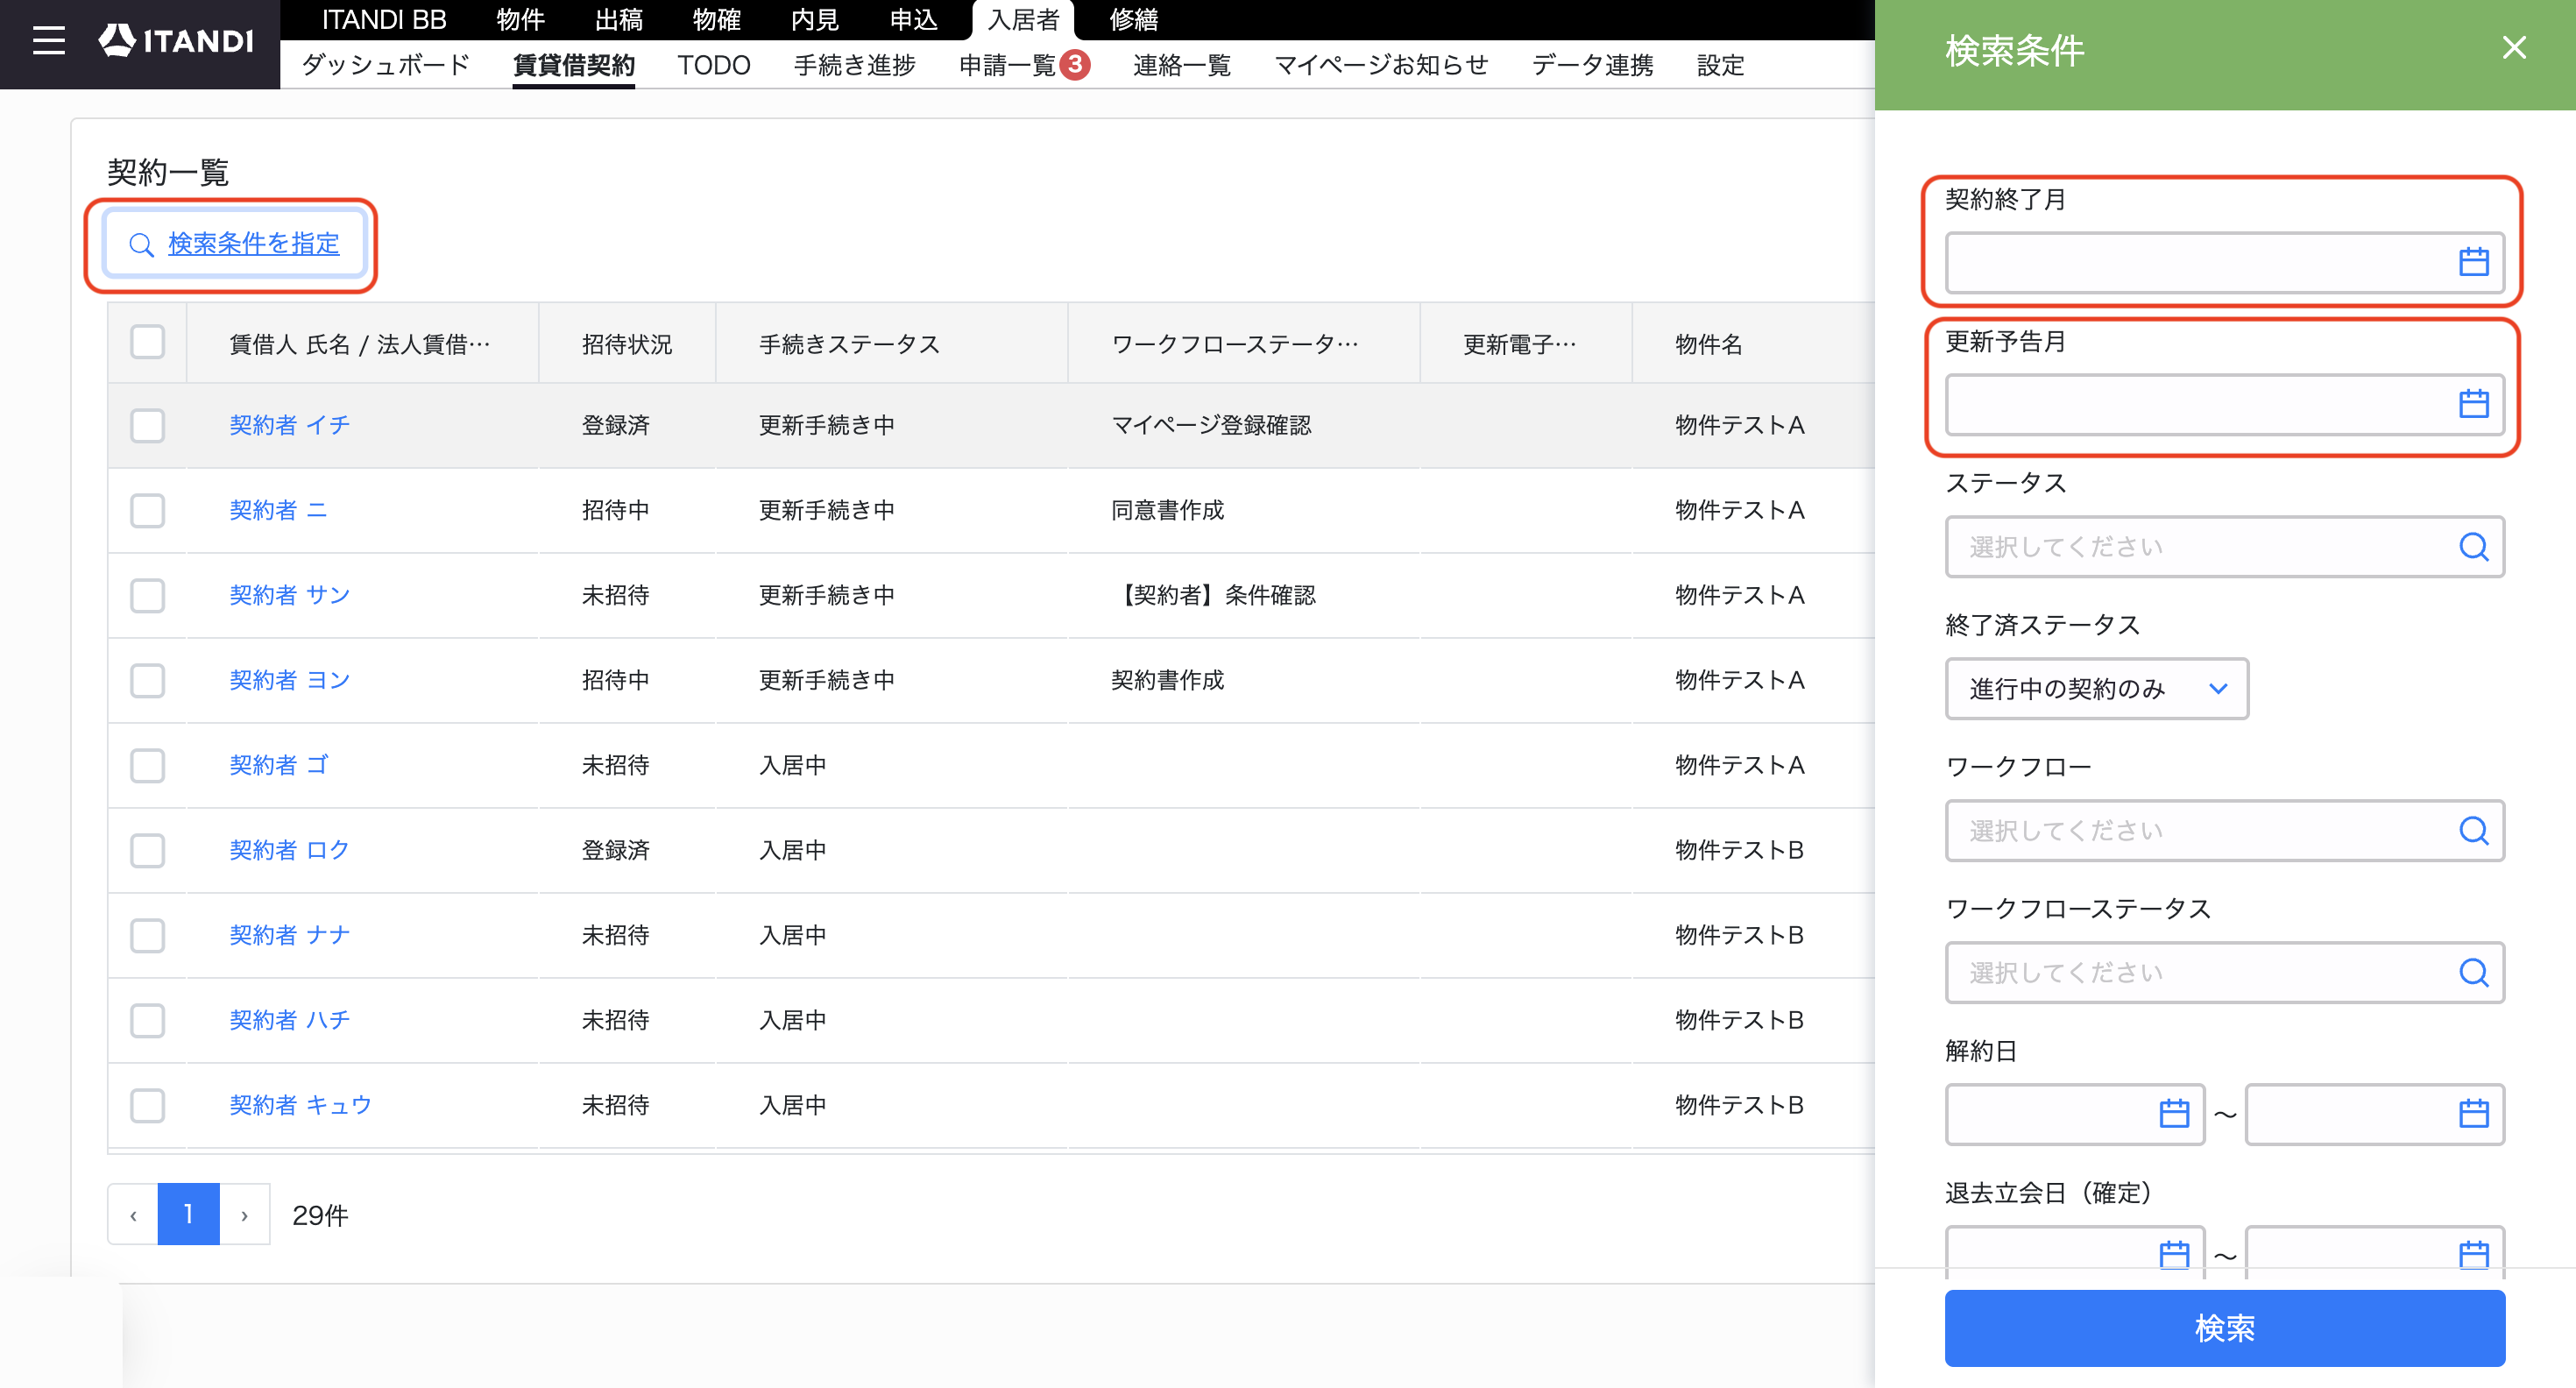Click the ステータス search icon
This screenshot has height=1388, width=2576.
click(x=2473, y=546)
